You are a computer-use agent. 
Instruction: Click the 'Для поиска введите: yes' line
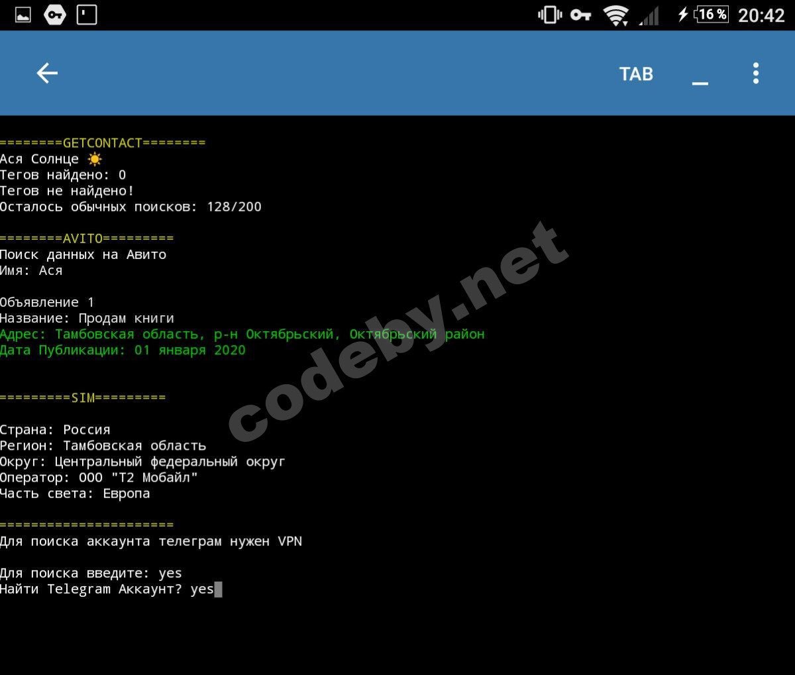click(x=91, y=573)
